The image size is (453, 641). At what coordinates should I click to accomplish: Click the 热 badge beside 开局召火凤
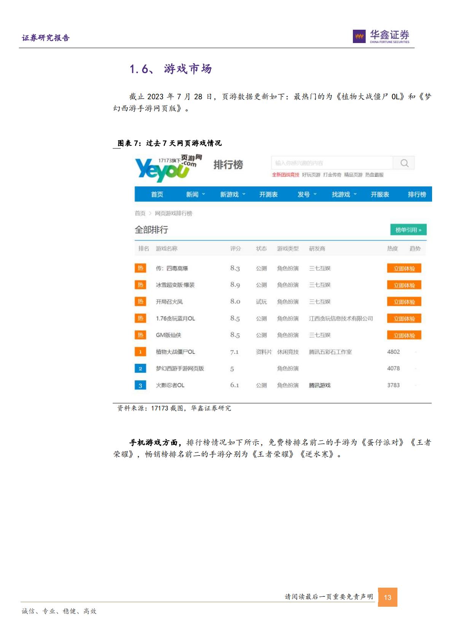pos(140,302)
